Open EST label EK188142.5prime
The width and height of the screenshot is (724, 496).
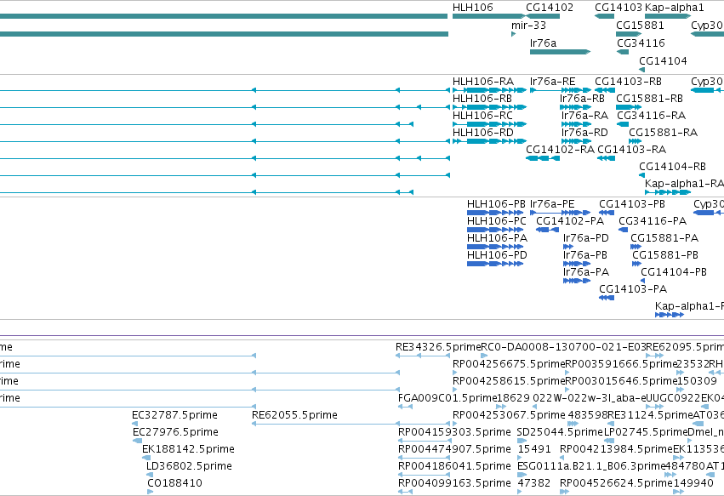pos(188,449)
